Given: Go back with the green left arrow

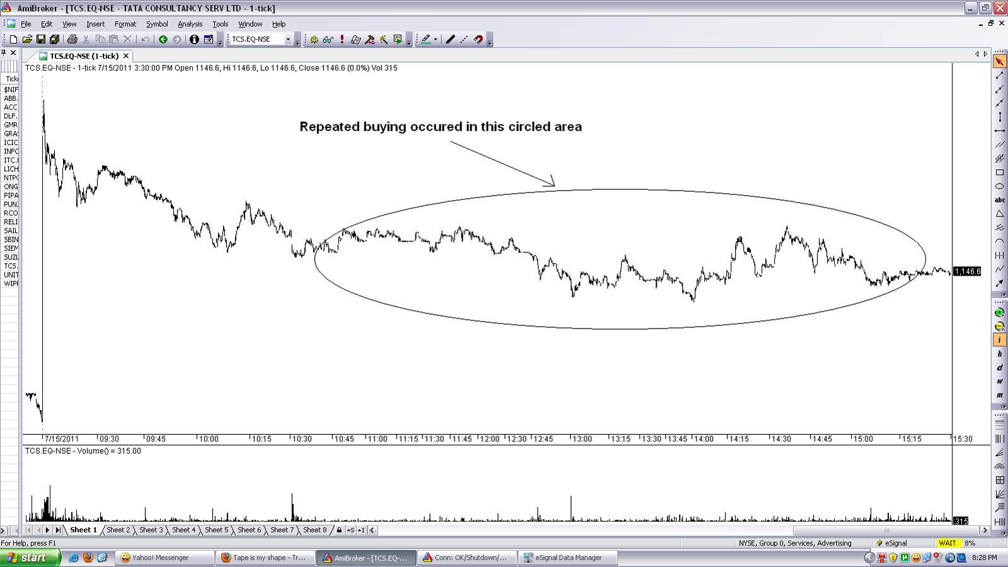Looking at the screenshot, I should (x=163, y=39).
